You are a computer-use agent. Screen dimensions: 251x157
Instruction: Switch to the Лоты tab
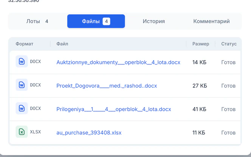pos(37,21)
